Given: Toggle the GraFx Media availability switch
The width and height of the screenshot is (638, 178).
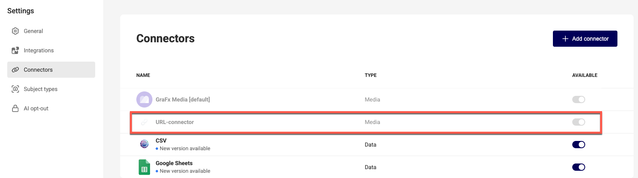Looking at the screenshot, I should click(x=578, y=99).
